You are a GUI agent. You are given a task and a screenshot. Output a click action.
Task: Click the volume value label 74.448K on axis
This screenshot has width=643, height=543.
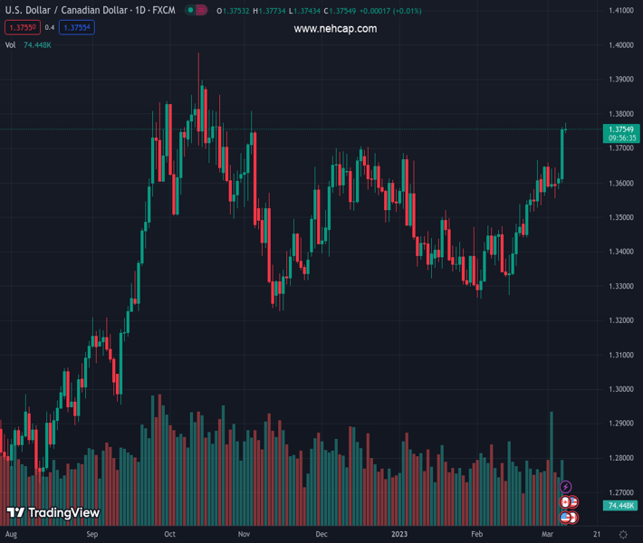pos(620,505)
